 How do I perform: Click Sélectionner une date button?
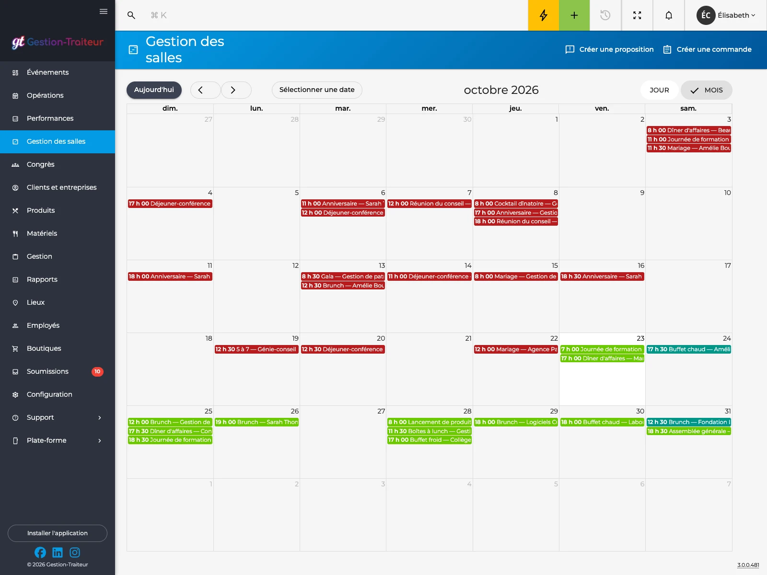317,90
